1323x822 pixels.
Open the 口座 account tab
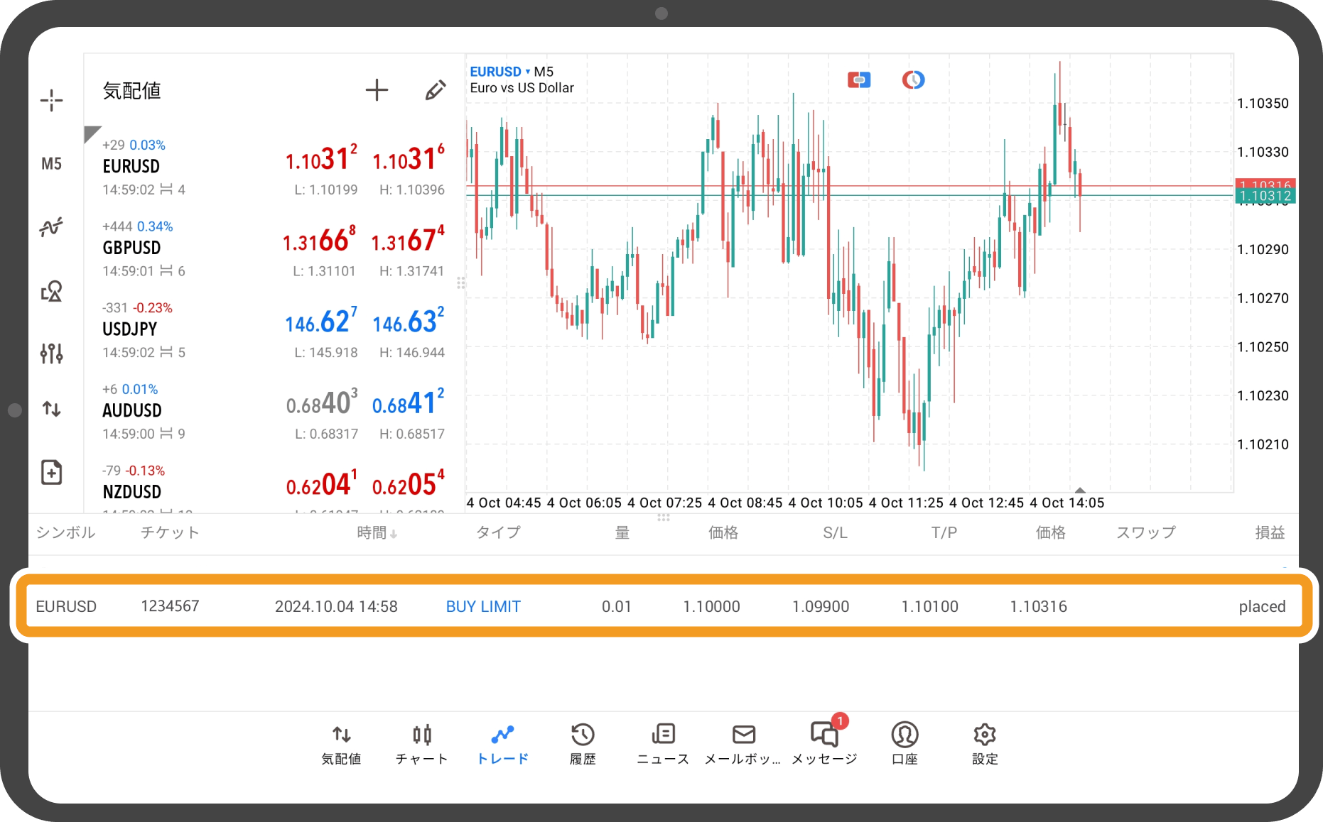point(904,745)
